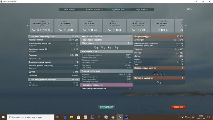Click the Потеряно самолётов header
213x120 pixels.
[159, 78]
